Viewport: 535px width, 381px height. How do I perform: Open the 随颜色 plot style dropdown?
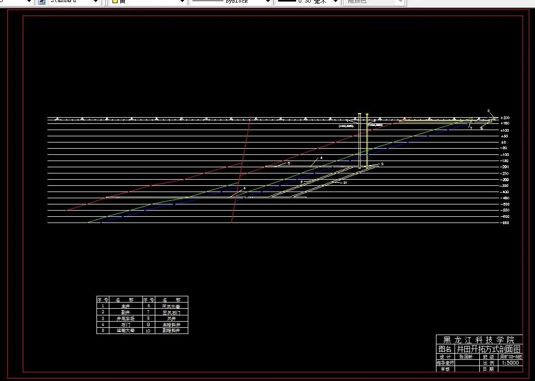tap(374, 2)
